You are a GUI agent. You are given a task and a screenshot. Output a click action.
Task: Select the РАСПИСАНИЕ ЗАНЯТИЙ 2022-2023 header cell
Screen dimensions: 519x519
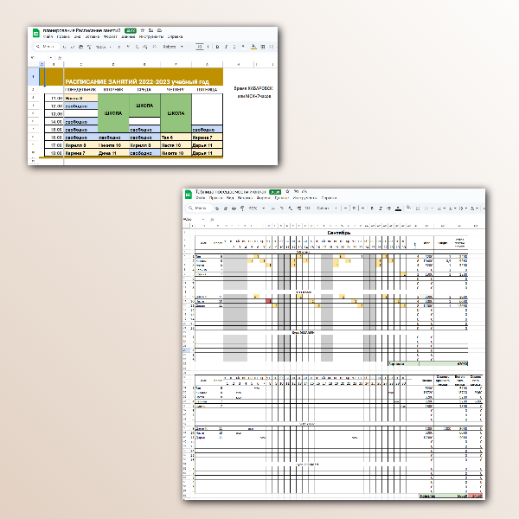click(x=143, y=80)
